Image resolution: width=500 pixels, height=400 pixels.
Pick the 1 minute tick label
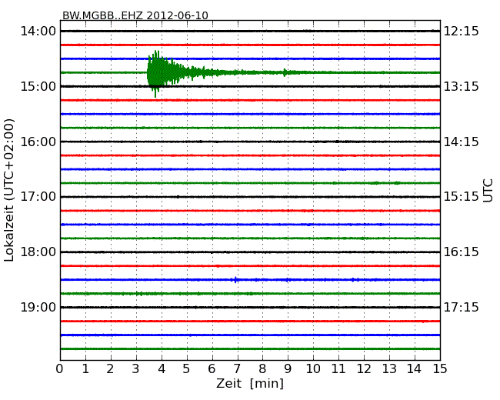85,369
